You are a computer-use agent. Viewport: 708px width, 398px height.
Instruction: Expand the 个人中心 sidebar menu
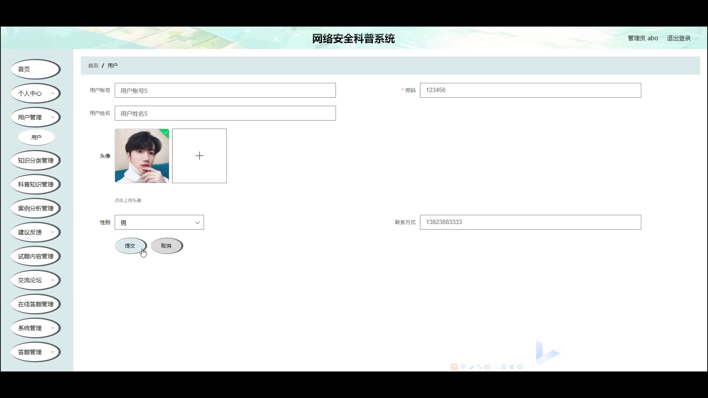click(x=35, y=93)
